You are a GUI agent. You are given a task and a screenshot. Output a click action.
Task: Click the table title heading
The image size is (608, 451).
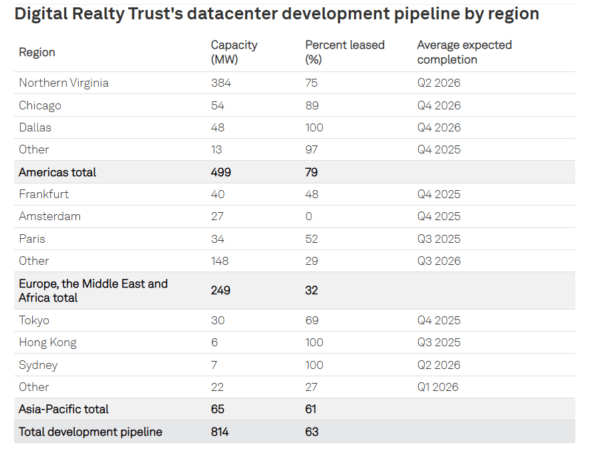pyautogui.click(x=277, y=14)
